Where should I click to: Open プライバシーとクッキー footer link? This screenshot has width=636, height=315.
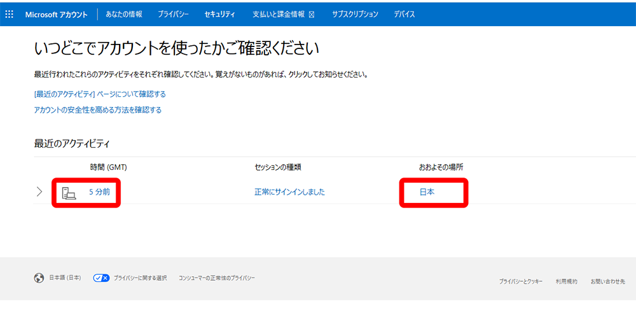point(521,281)
